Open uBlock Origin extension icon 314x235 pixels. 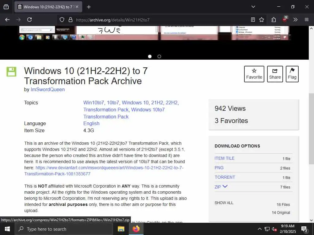click(x=285, y=19)
